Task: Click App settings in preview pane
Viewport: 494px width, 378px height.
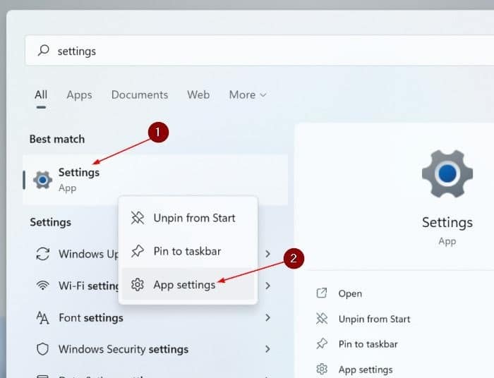Action: click(366, 370)
